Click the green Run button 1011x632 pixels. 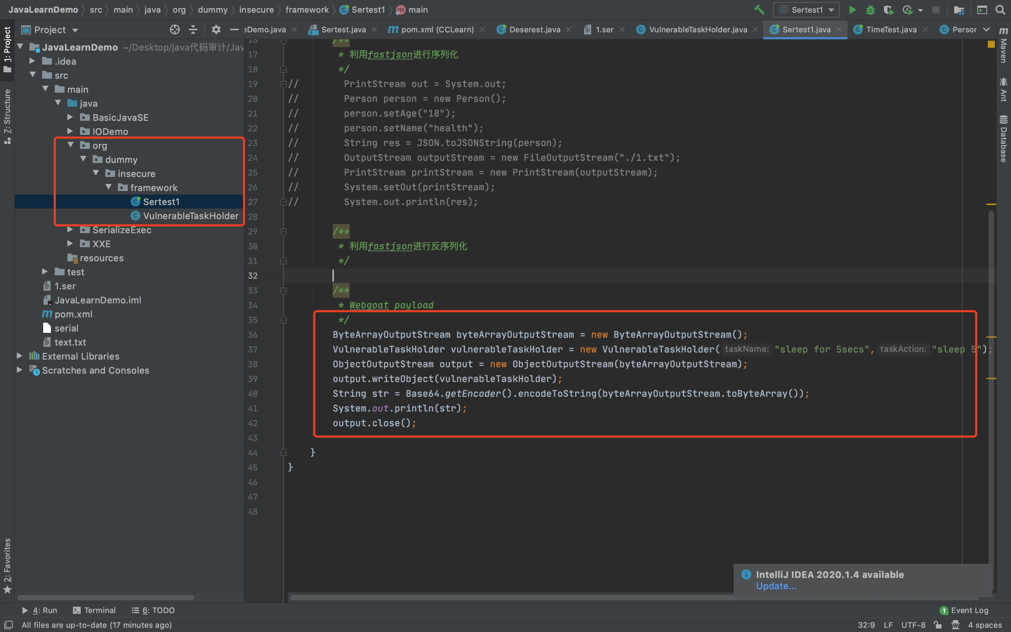(x=852, y=10)
